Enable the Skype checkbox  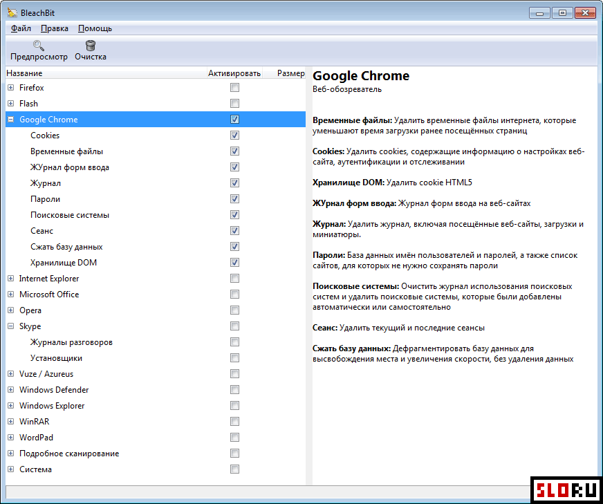coord(234,326)
